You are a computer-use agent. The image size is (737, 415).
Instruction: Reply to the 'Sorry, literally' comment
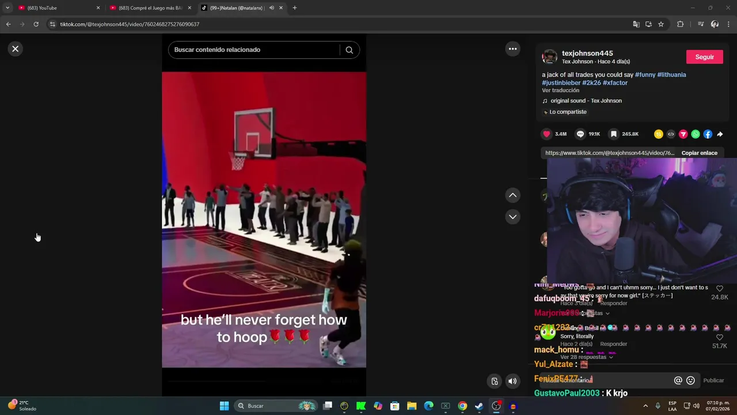[614, 344]
